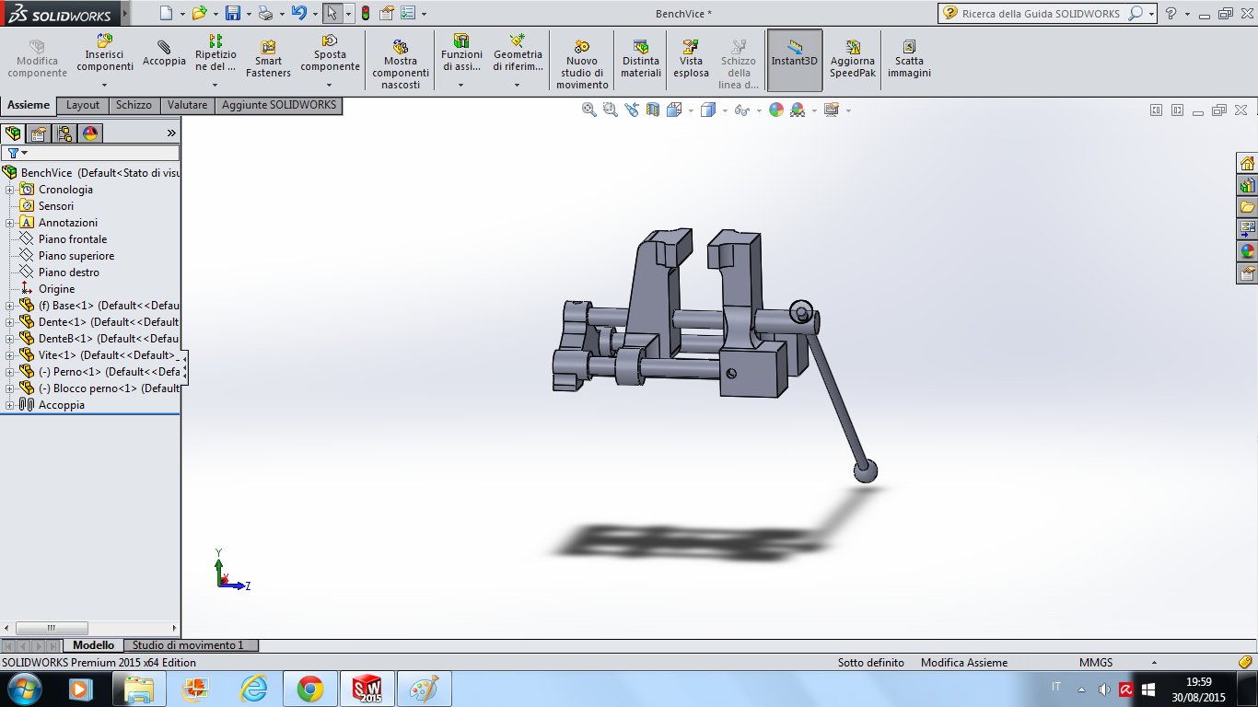Switch to the Schizzo tab
Image resolution: width=1258 pixels, height=707 pixels.
[x=134, y=105]
